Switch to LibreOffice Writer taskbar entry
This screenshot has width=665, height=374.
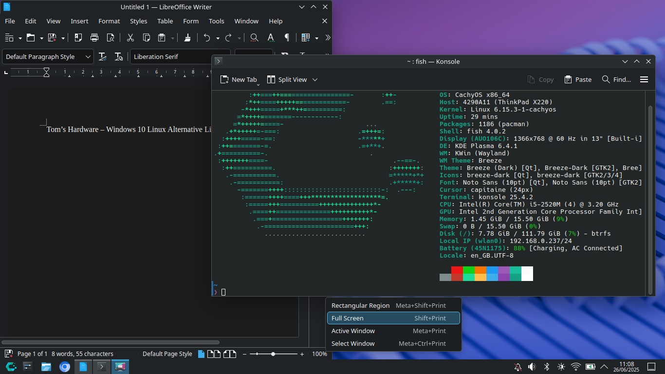coord(83,367)
